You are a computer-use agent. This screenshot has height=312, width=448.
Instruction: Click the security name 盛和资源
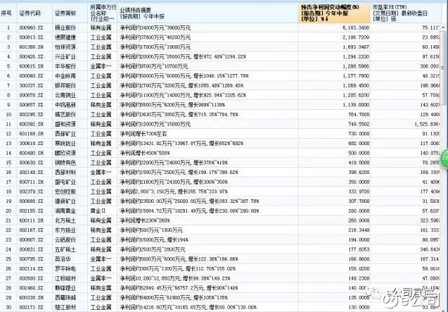tap(65, 124)
